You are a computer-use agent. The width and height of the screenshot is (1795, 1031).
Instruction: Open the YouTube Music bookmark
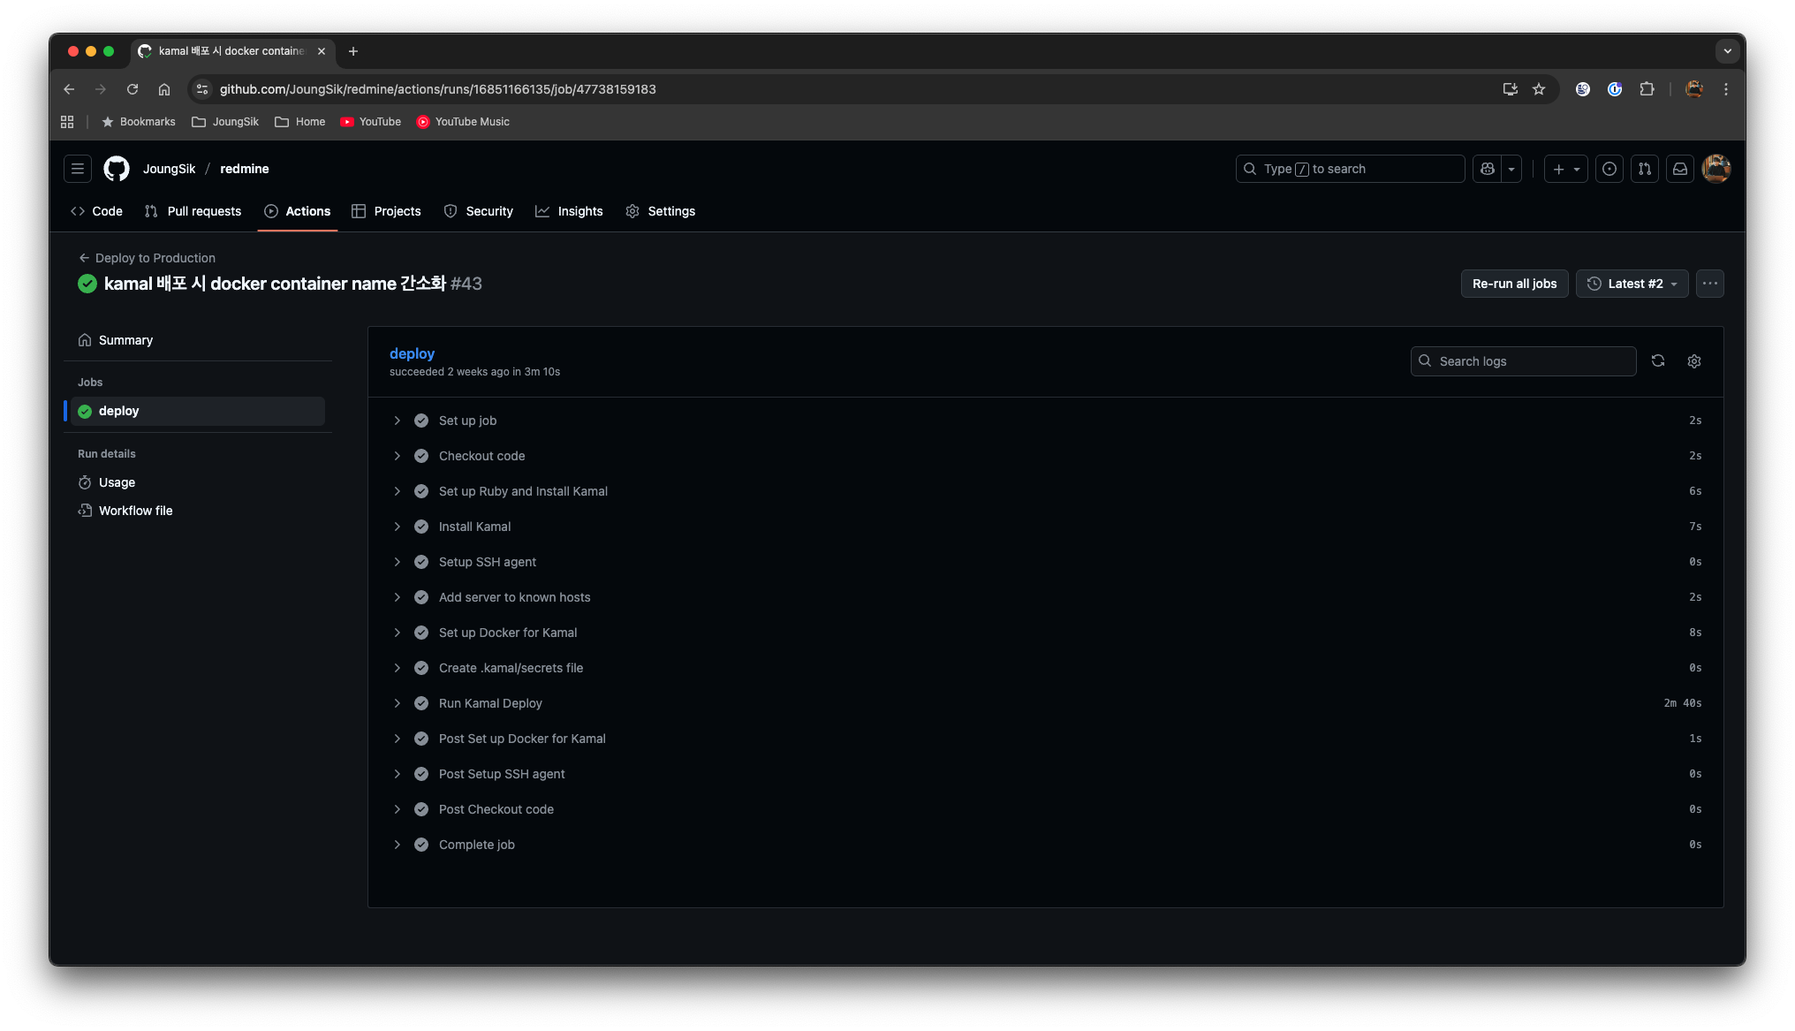[x=463, y=122]
